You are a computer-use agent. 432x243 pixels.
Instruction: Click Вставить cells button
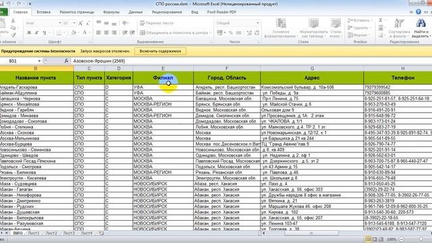tap(360, 21)
